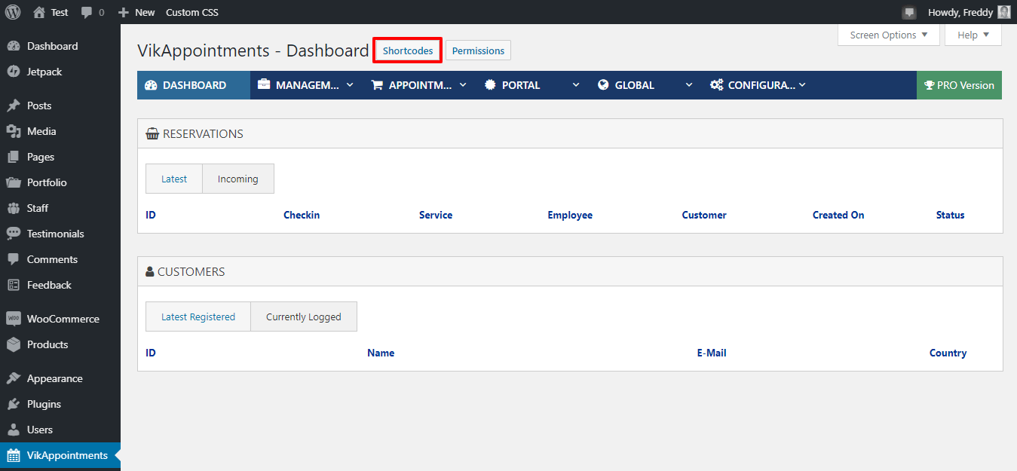
Task: Switch to the Currently Logged tab
Action: [x=304, y=317]
